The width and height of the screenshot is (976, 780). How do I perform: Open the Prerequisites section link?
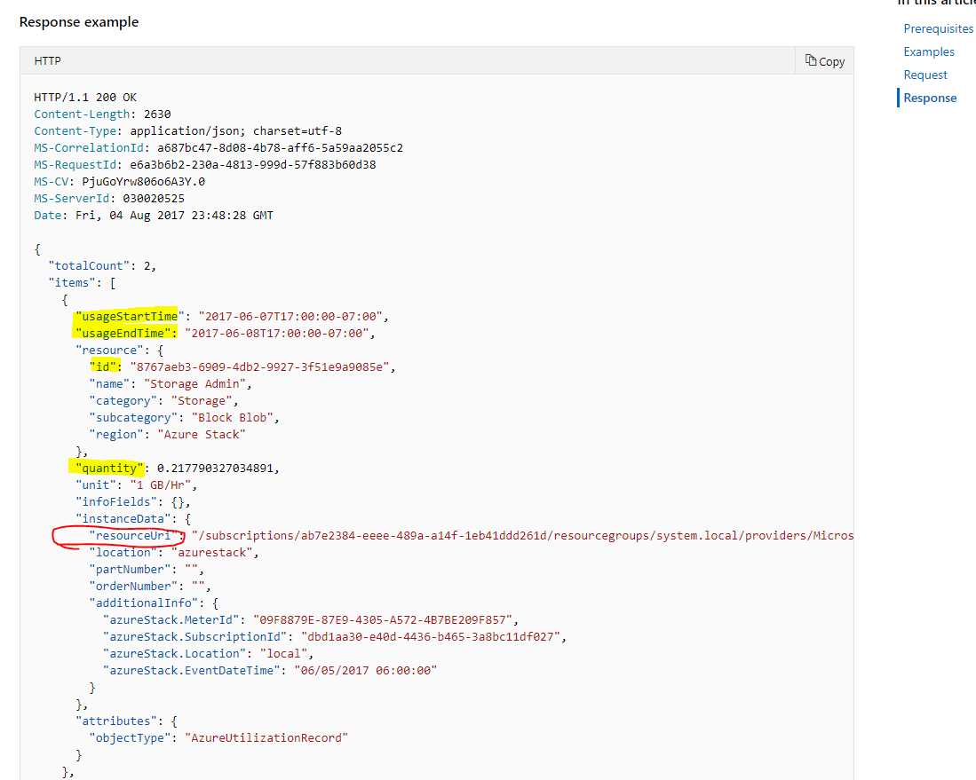tap(939, 28)
